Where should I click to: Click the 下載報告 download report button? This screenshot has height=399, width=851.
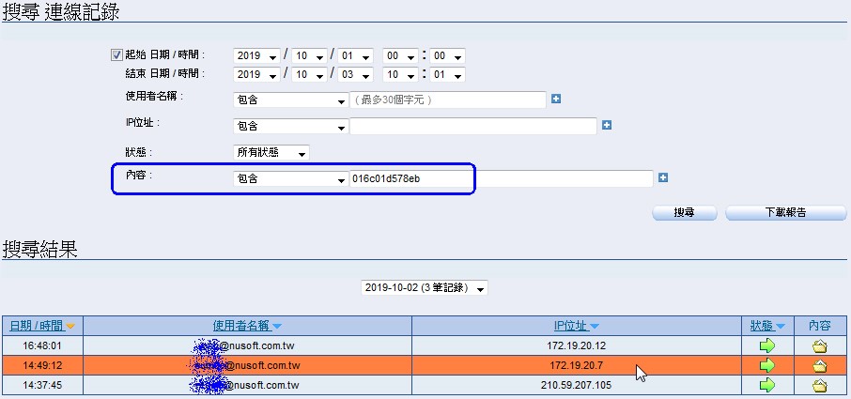[779, 213]
